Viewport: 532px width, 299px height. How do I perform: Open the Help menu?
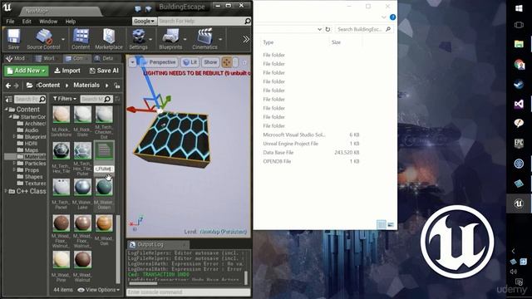[x=70, y=22]
